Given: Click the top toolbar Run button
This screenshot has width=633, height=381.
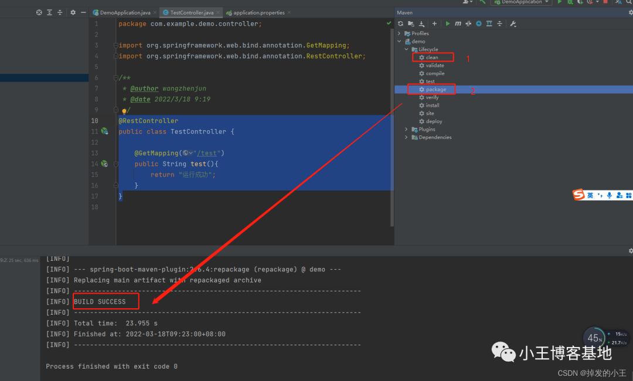Looking at the screenshot, I should (560, 2).
